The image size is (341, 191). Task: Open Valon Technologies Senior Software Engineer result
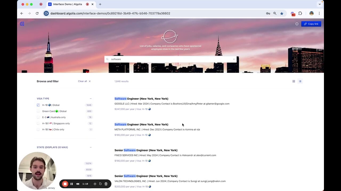[x=146, y=176]
